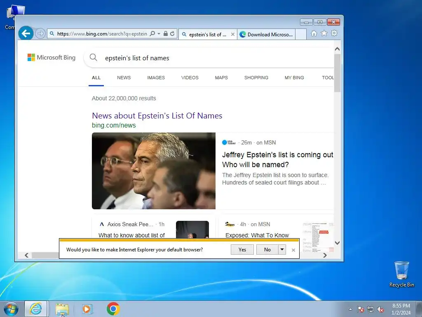Open IE Tools gear menu
This screenshot has width=422, height=317.
coord(334,33)
